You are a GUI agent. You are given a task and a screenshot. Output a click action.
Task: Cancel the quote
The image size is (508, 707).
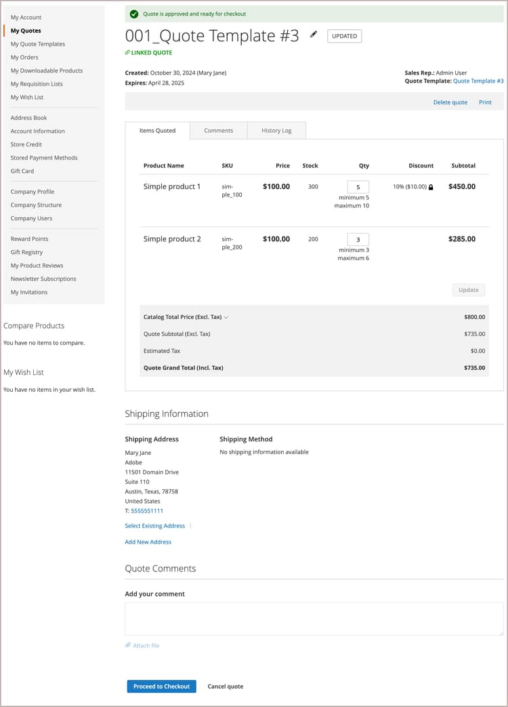coord(225,686)
